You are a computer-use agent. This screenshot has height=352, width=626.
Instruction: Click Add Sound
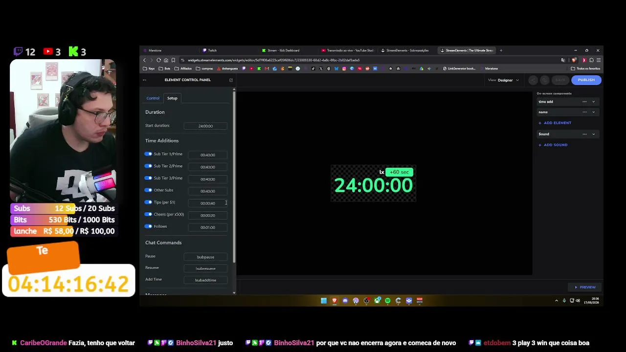coord(553,145)
